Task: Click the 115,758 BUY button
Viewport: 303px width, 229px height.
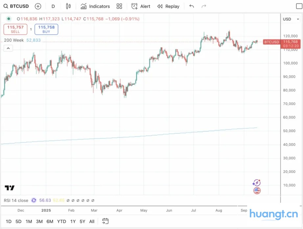Action: (46, 30)
